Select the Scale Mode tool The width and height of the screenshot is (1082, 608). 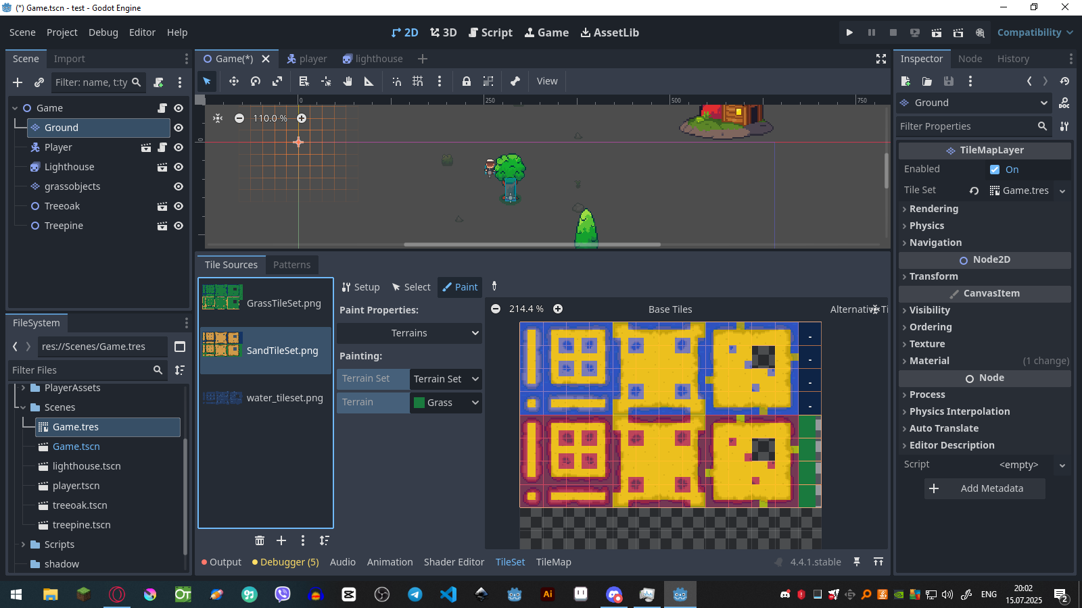pos(277,81)
